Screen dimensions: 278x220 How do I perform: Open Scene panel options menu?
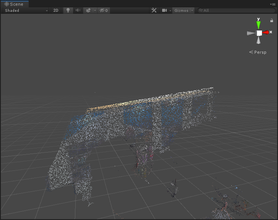pos(273,4)
